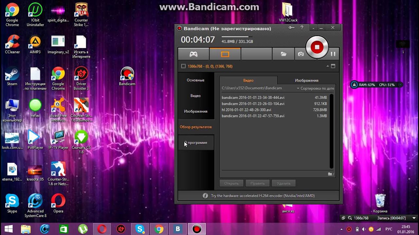Open the Изображения section in the sidebar
Image resolution: width=419 pixels, height=235 pixels.
(x=196, y=112)
